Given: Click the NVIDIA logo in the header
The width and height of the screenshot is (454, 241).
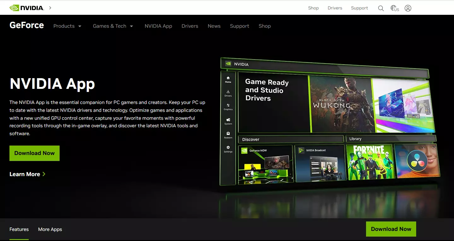Looking at the screenshot, I should point(27,8).
